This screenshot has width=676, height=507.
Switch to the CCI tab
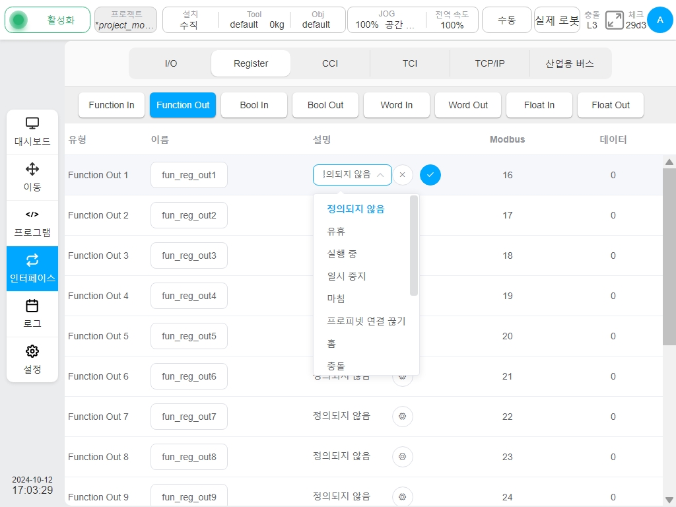pyautogui.click(x=330, y=63)
